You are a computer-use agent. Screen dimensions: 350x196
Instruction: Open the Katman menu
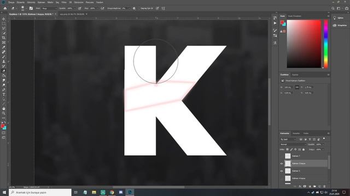(42, 2)
